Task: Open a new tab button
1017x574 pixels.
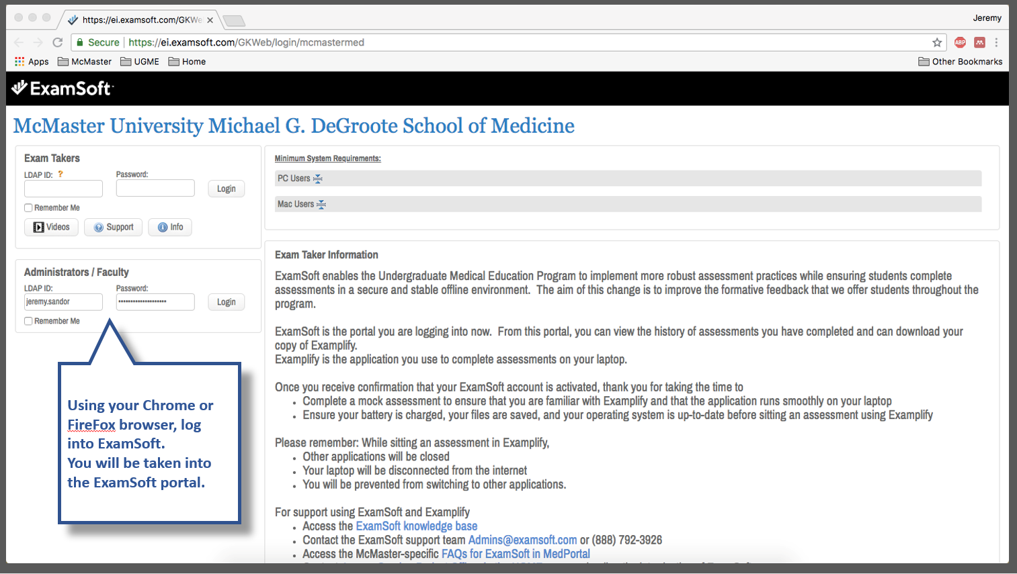Action: 234,21
